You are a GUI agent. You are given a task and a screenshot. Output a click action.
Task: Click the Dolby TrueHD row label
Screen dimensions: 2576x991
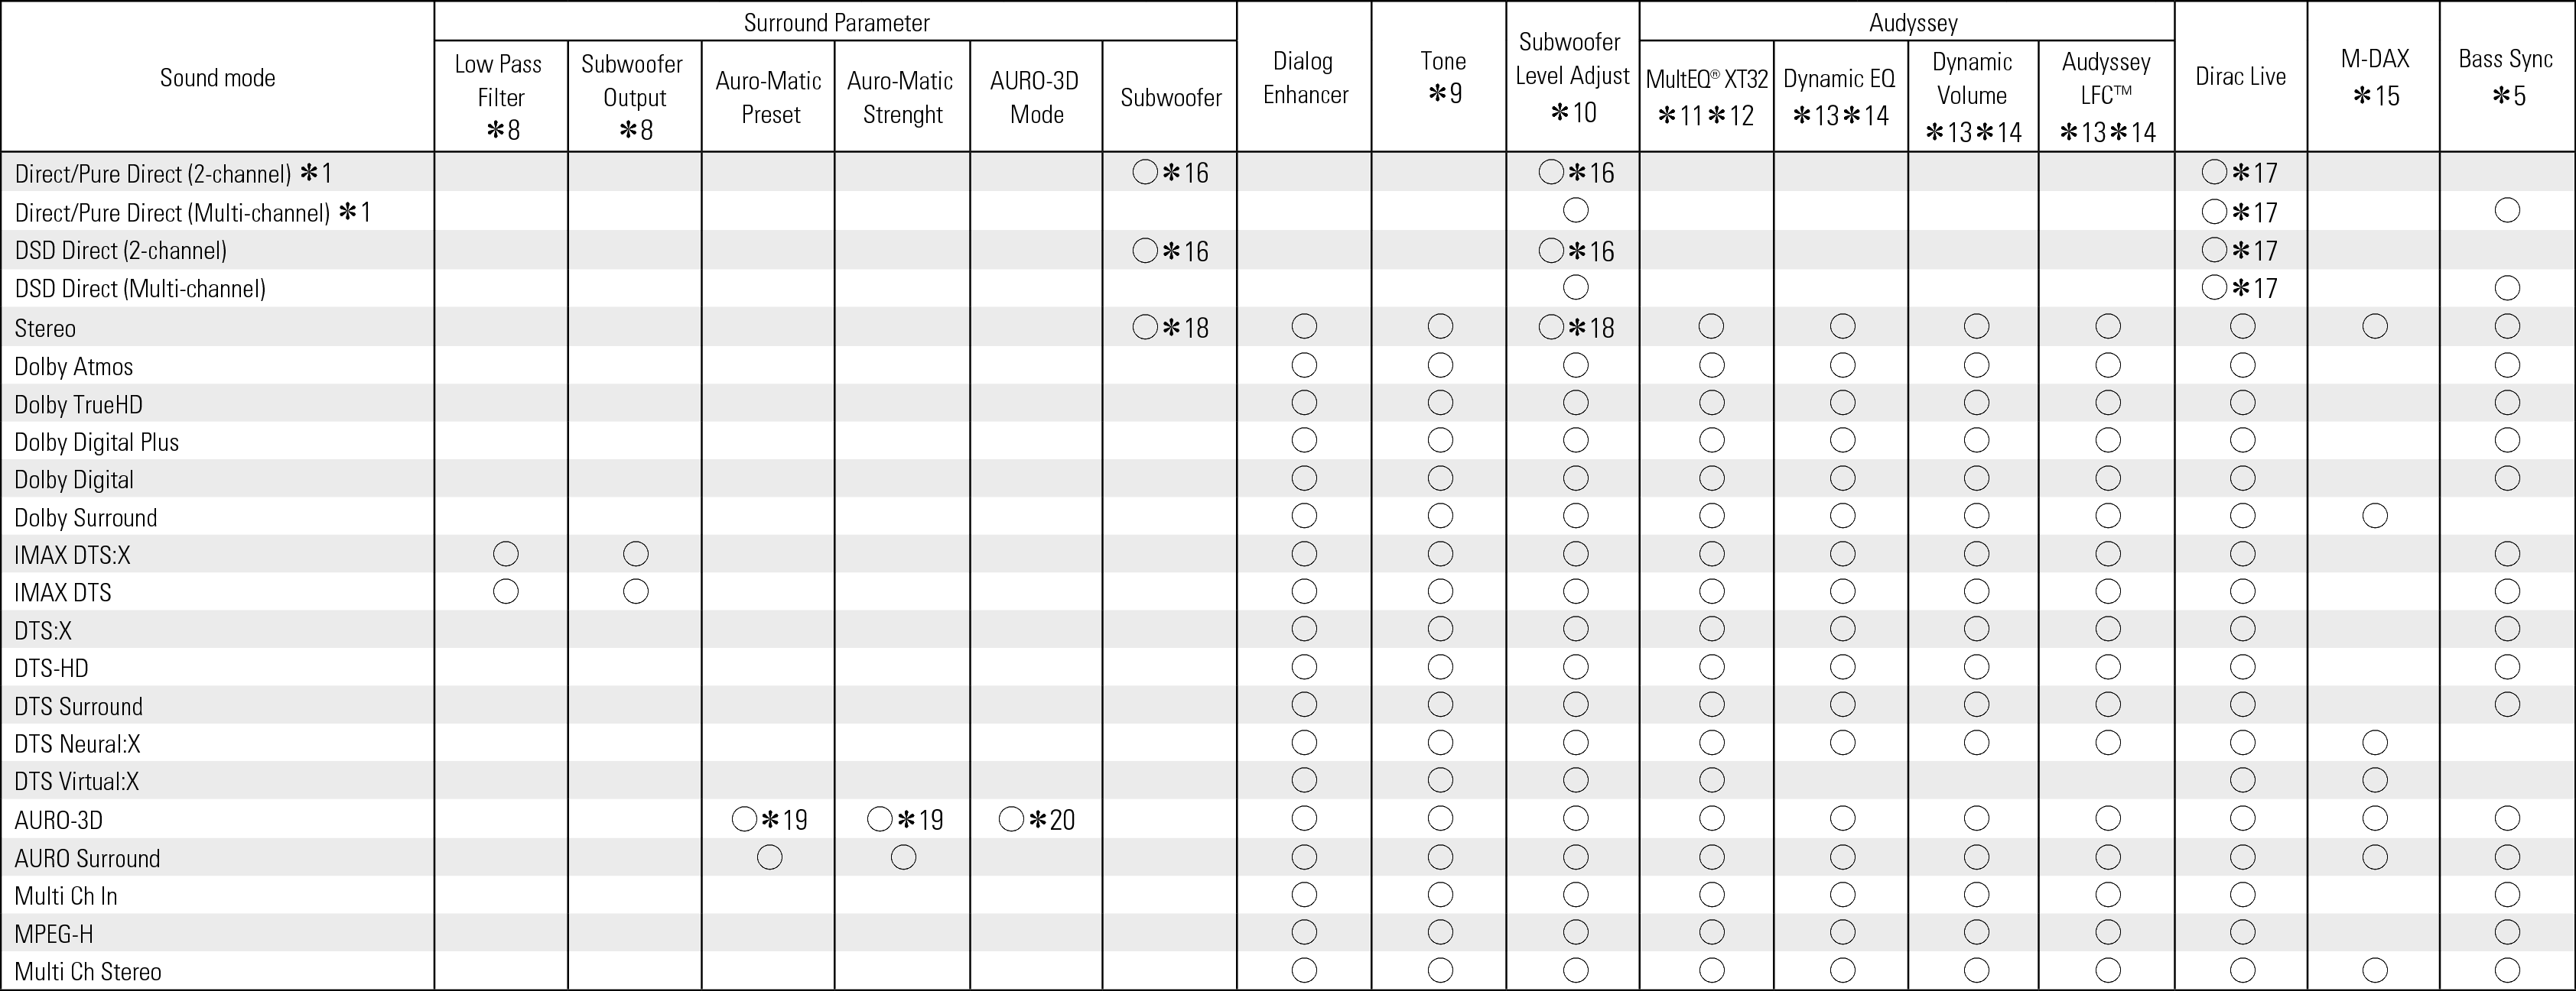(78, 405)
